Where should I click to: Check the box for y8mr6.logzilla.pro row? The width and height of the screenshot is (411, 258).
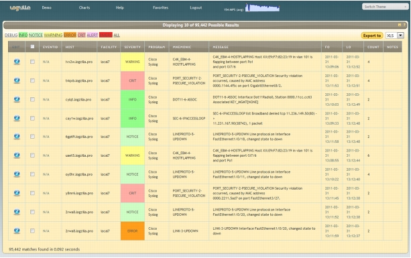(x=32, y=193)
